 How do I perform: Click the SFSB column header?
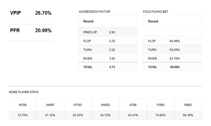pyautogui.click(x=23, y=105)
